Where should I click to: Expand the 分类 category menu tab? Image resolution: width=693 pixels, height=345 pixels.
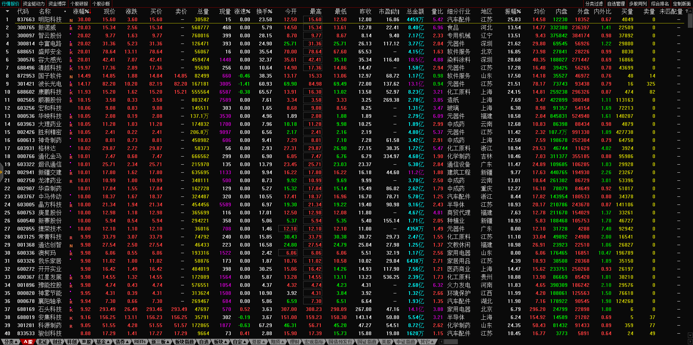click(11, 342)
